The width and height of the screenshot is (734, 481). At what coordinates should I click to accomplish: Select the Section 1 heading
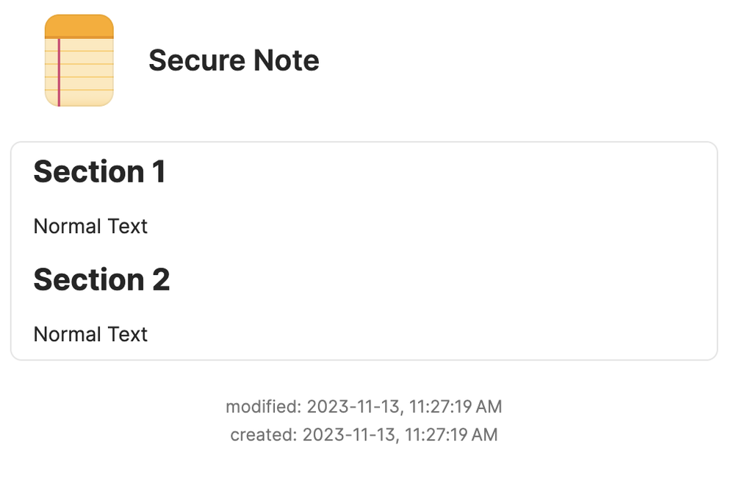[x=99, y=172]
